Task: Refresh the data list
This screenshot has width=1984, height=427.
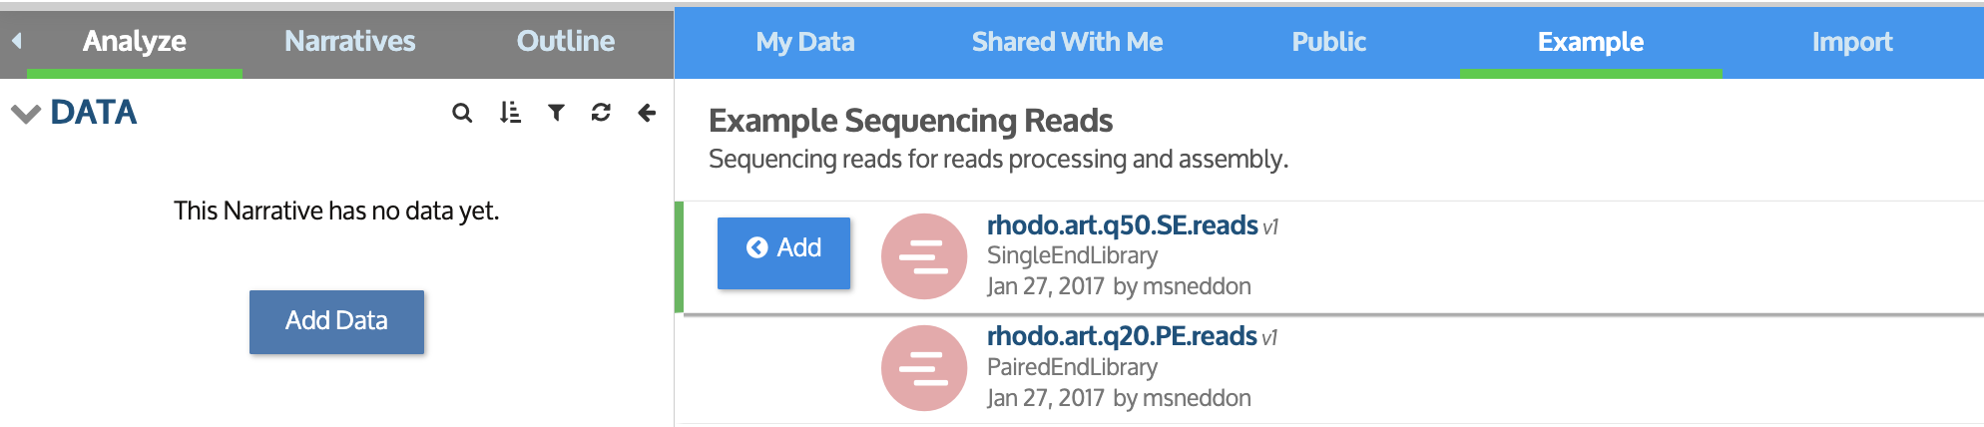Action: point(601,112)
